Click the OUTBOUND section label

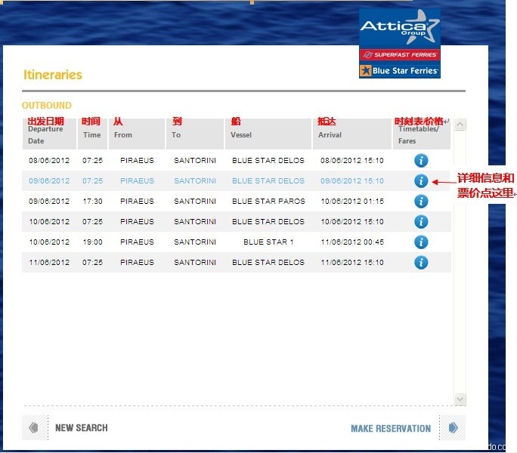pos(47,106)
